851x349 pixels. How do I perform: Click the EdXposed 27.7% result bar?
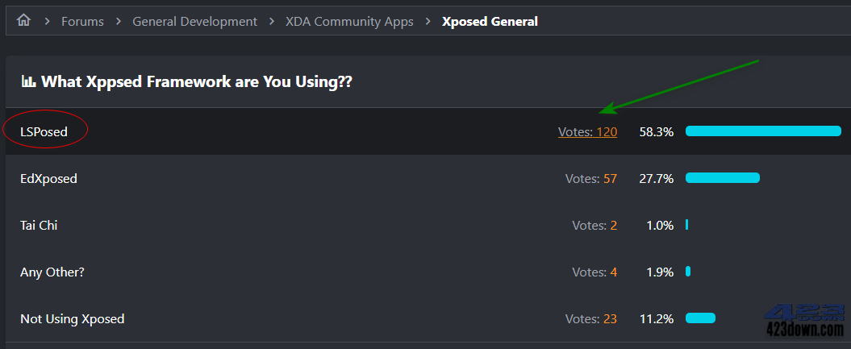[723, 178]
